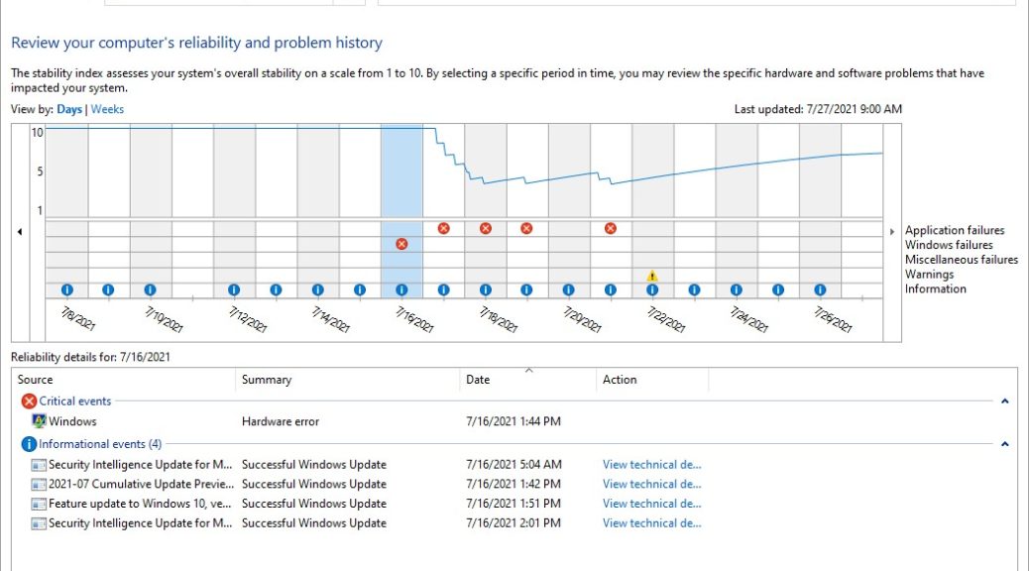Screen dimensions: 1029x571
Task: Click the Windows flag icon in the Hardware error row
Action: click(x=39, y=421)
